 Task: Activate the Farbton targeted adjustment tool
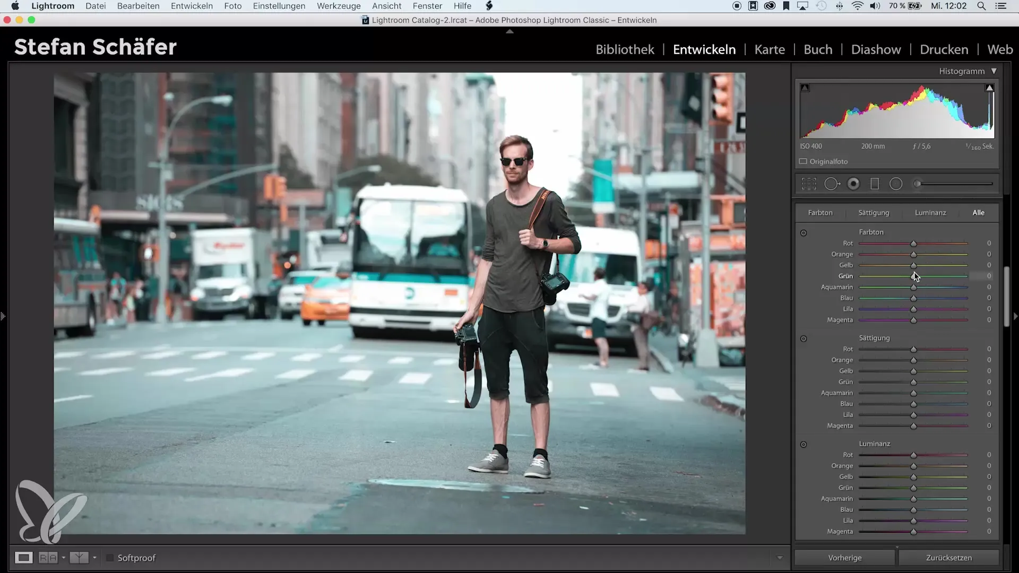coord(804,233)
